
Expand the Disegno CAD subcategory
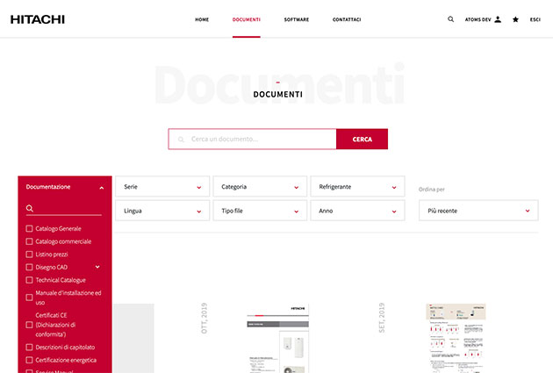[97, 267]
